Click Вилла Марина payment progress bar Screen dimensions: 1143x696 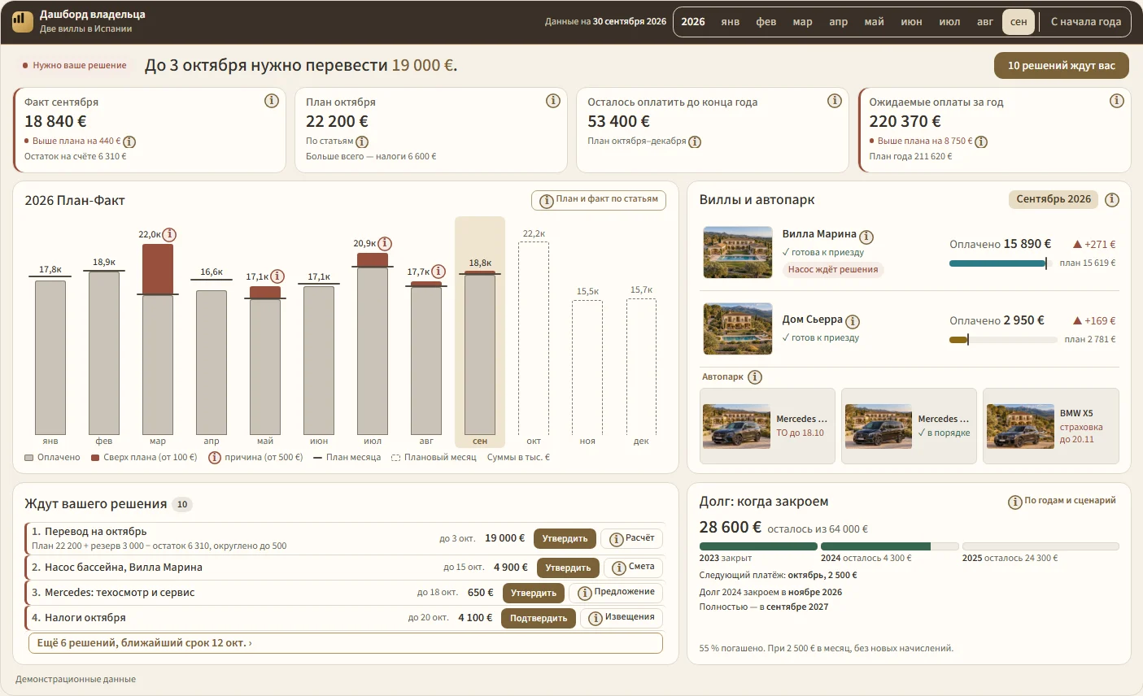click(x=1001, y=263)
